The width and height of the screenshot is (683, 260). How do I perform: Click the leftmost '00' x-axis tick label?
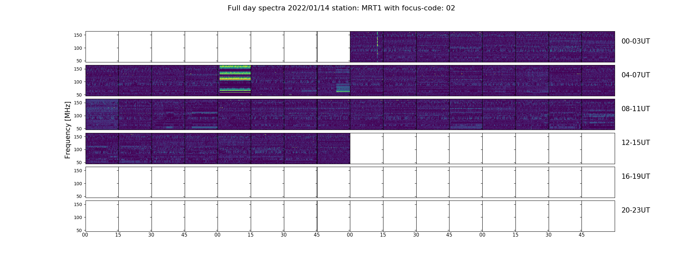pos(85,235)
